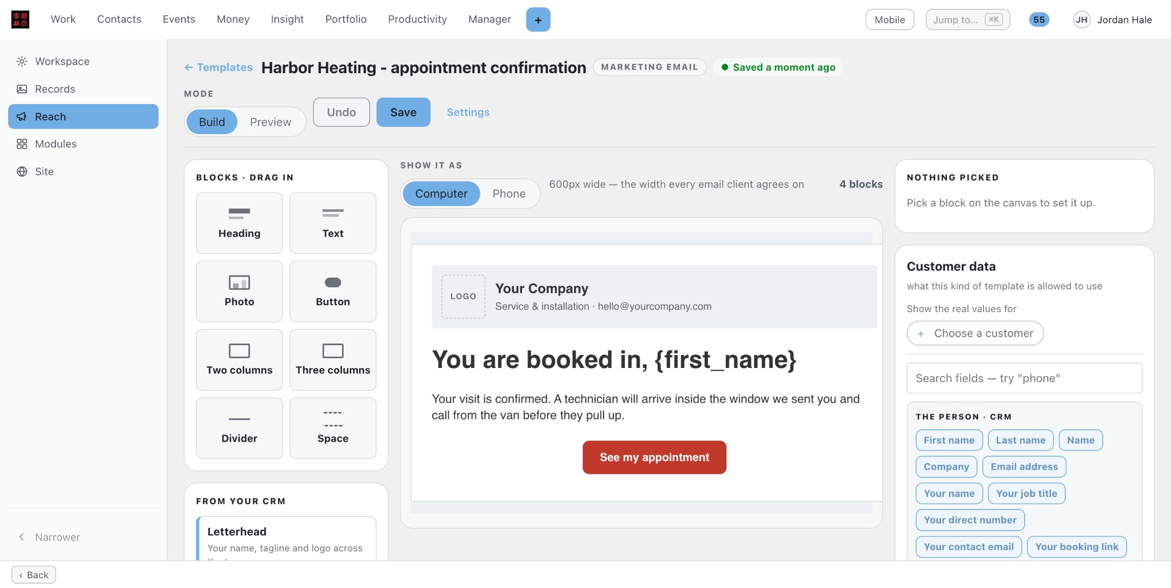Image resolution: width=1171 pixels, height=588 pixels.
Task: Open the Contacts menu
Action: [119, 19]
